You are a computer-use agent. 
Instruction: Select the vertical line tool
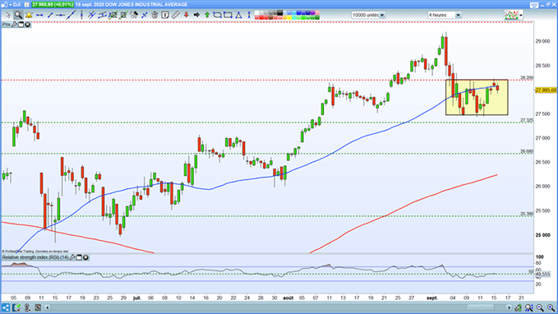81,15
